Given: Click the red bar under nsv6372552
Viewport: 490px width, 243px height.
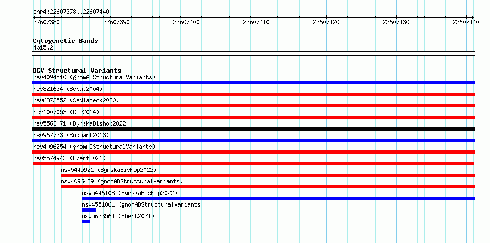Looking at the screenshot, I should pyautogui.click(x=253, y=106).
